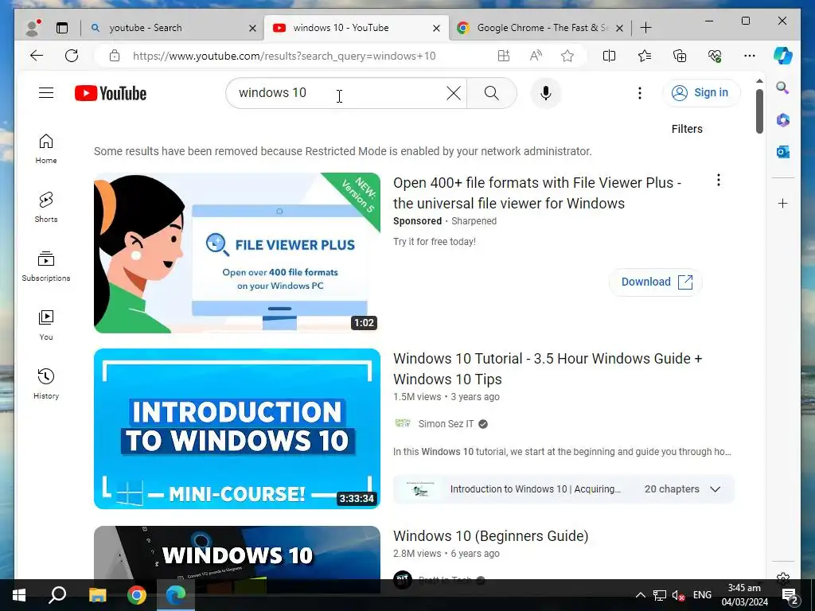View site information lock icon
815x611 pixels.
(115, 56)
